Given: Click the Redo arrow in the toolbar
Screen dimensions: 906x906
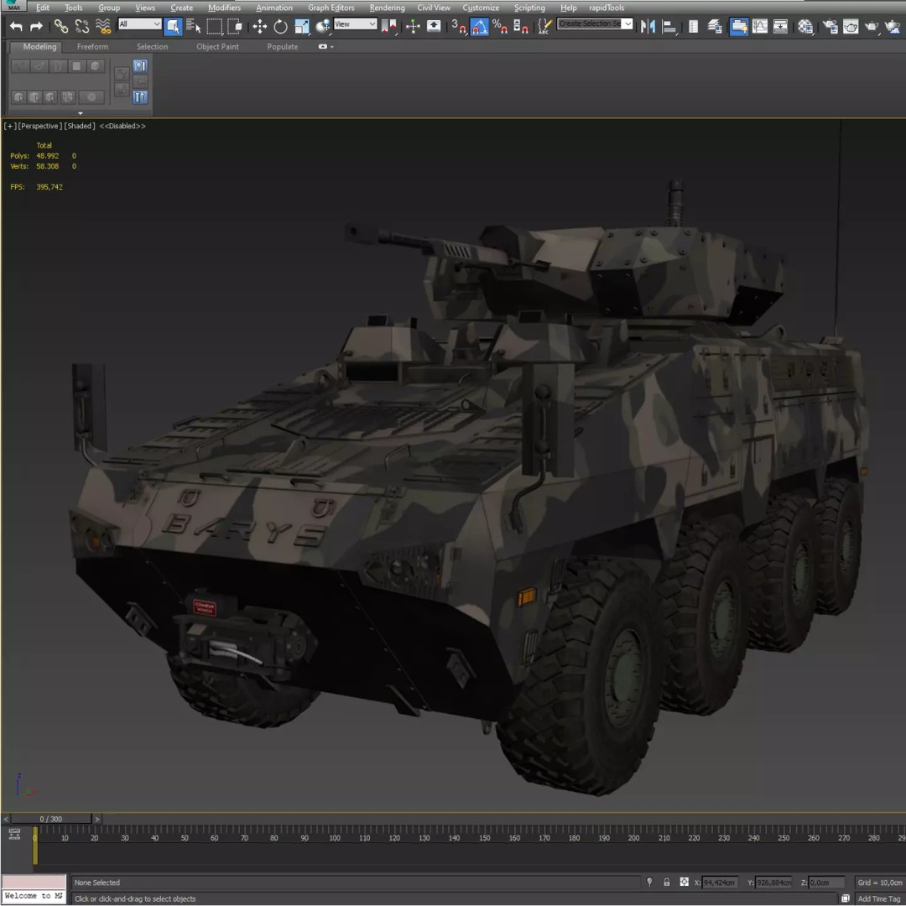Looking at the screenshot, I should coord(36,27).
